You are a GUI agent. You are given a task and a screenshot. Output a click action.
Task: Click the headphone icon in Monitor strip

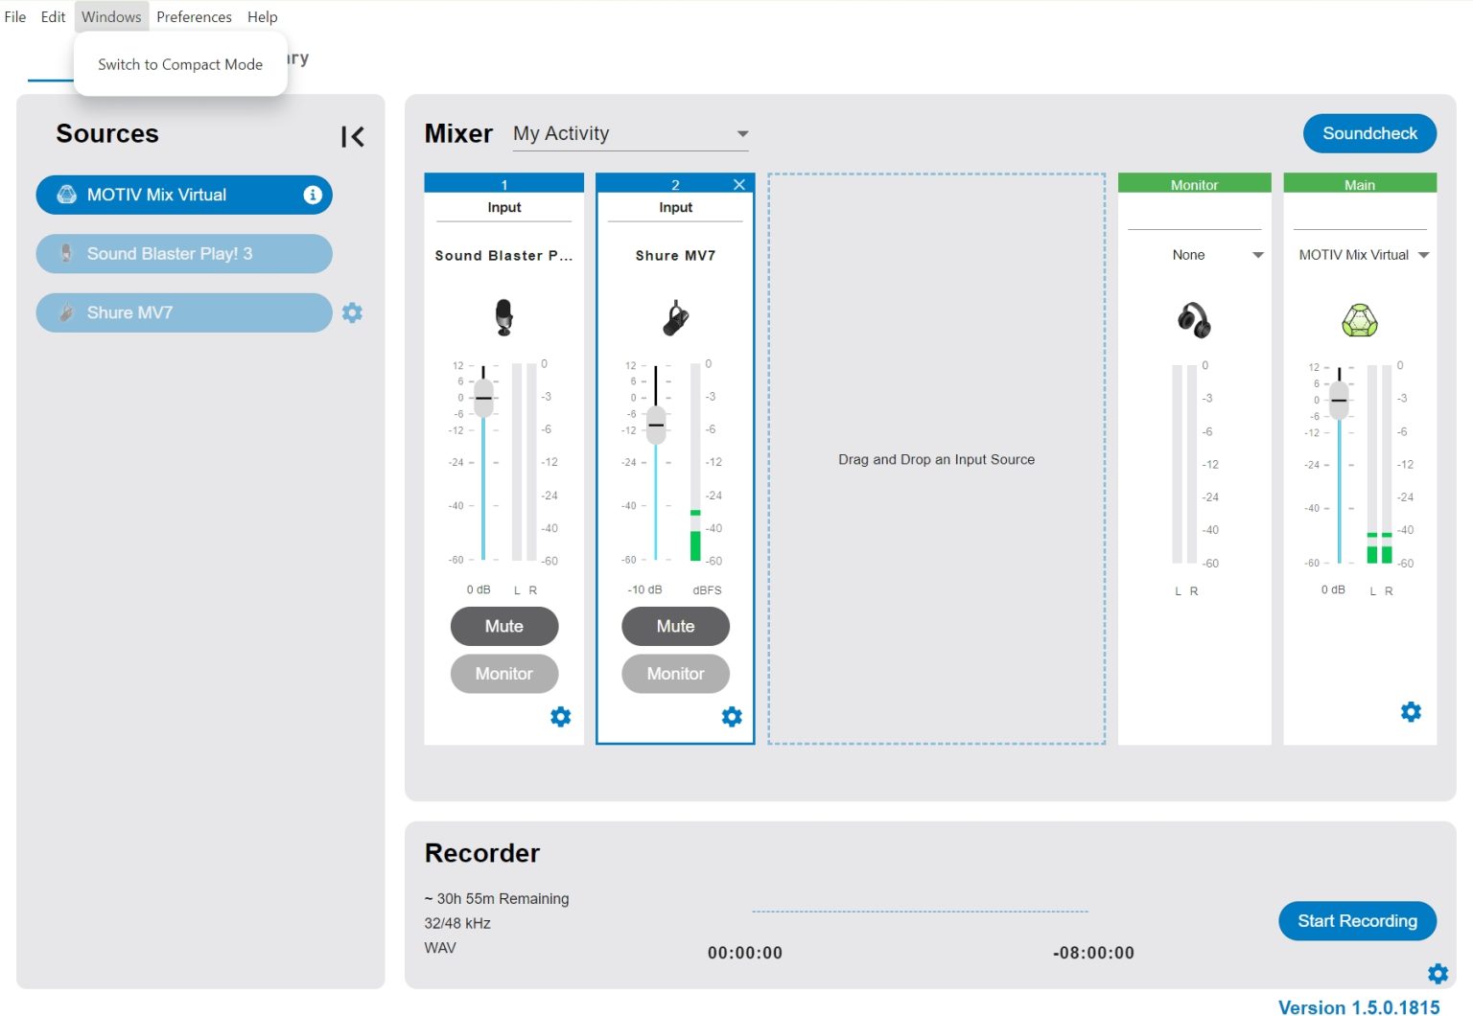1193,320
